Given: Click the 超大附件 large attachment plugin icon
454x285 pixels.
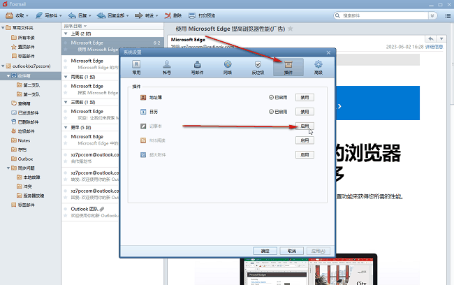Looking at the screenshot, I should tap(143, 155).
